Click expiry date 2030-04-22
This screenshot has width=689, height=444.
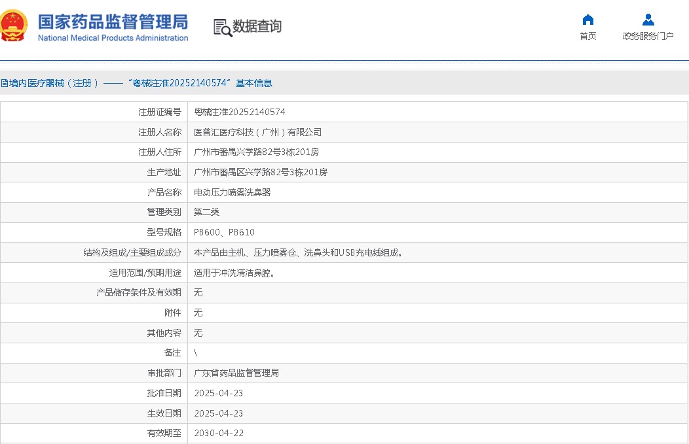(x=219, y=433)
